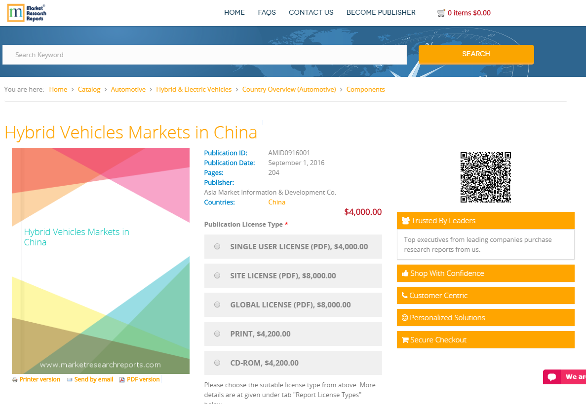Click the Catalog breadcrumb link
The image size is (586, 404).
pyautogui.click(x=89, y=89)
